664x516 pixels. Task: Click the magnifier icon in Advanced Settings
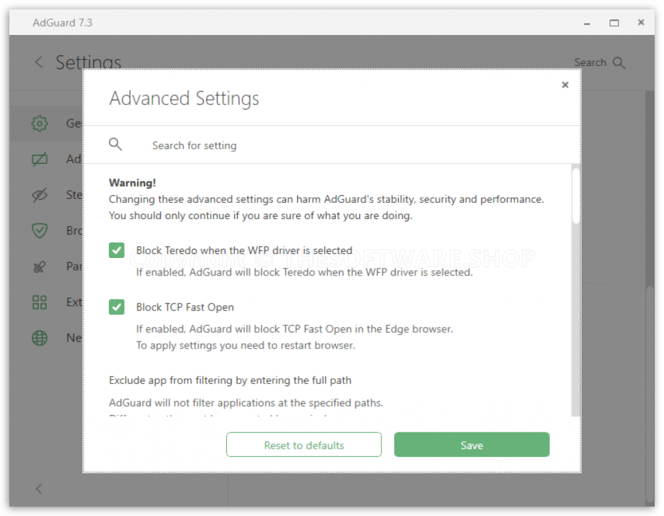115,145
